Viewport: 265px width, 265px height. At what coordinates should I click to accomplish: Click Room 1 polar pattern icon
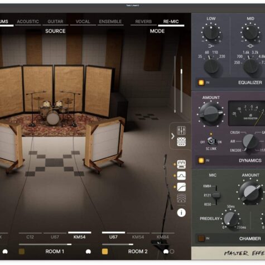click(x=88, y=252)
